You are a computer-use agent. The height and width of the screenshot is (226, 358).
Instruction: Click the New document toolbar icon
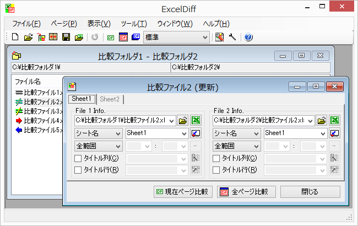pyautogui.click(x=15, y=37)
